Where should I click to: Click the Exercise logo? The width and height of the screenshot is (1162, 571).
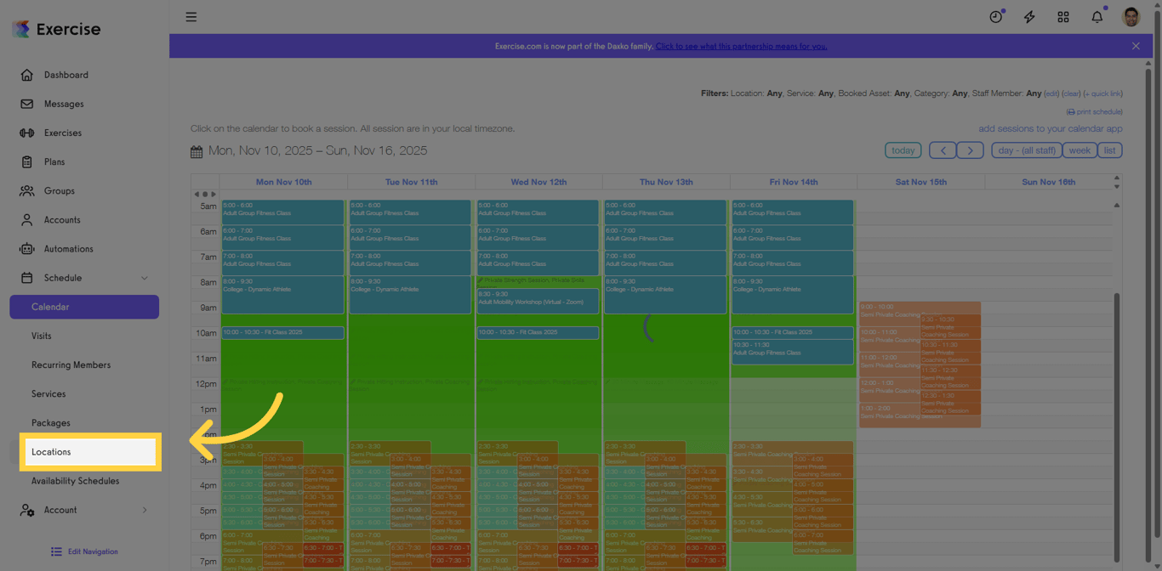[x=56, y=29]
